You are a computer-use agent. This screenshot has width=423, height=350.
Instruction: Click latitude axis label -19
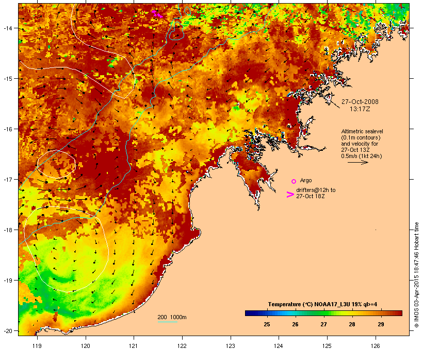[7, 281]
